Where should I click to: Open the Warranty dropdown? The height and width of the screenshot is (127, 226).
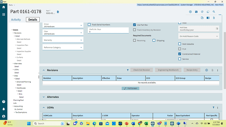(63, 40)
